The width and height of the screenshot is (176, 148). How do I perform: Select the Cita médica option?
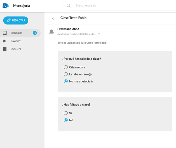pyautogui.click(x=66, y=67)
